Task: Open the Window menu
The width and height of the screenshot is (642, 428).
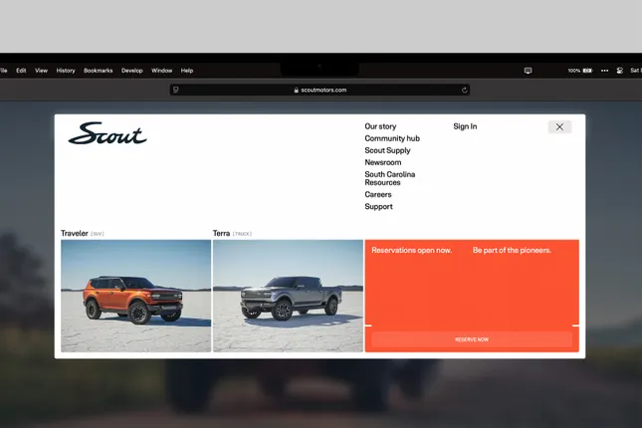Action: click(161, 71)
